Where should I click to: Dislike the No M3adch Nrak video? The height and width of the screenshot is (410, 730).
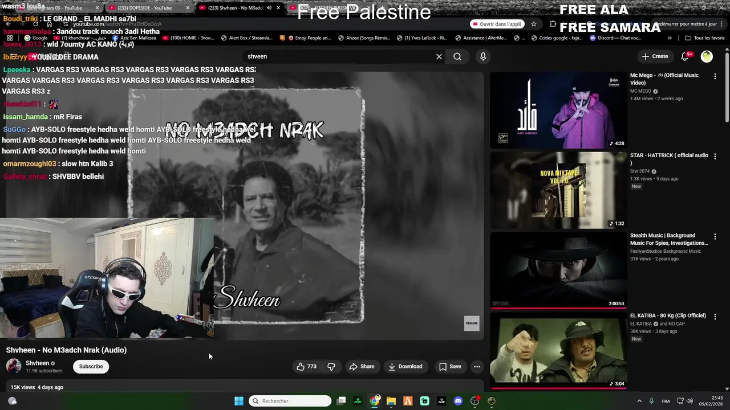331,367
